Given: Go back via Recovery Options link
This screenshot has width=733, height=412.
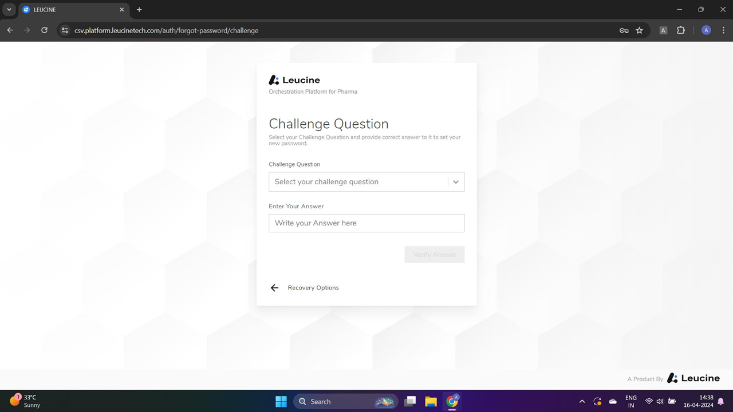Looking at the screenshot, I should pos(313,287).
